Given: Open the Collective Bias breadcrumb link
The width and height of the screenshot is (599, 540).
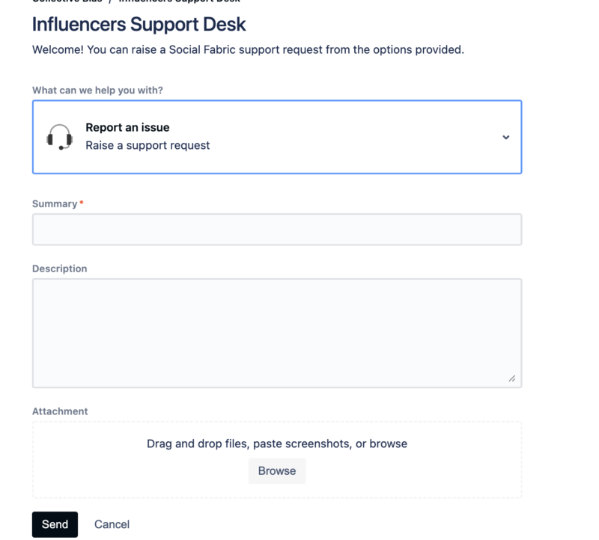Looking at the screenshot, I should point(67,1).
